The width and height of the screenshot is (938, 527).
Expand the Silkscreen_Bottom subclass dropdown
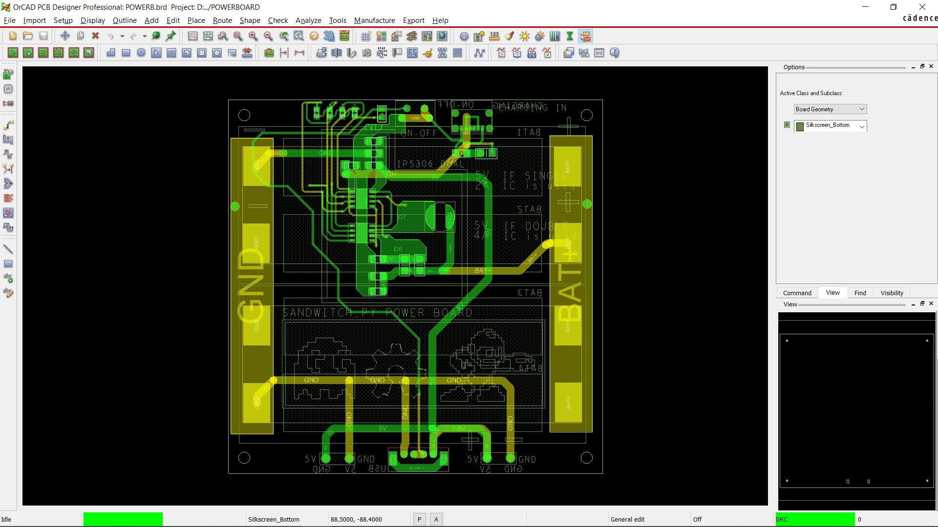tap(862, 125)
